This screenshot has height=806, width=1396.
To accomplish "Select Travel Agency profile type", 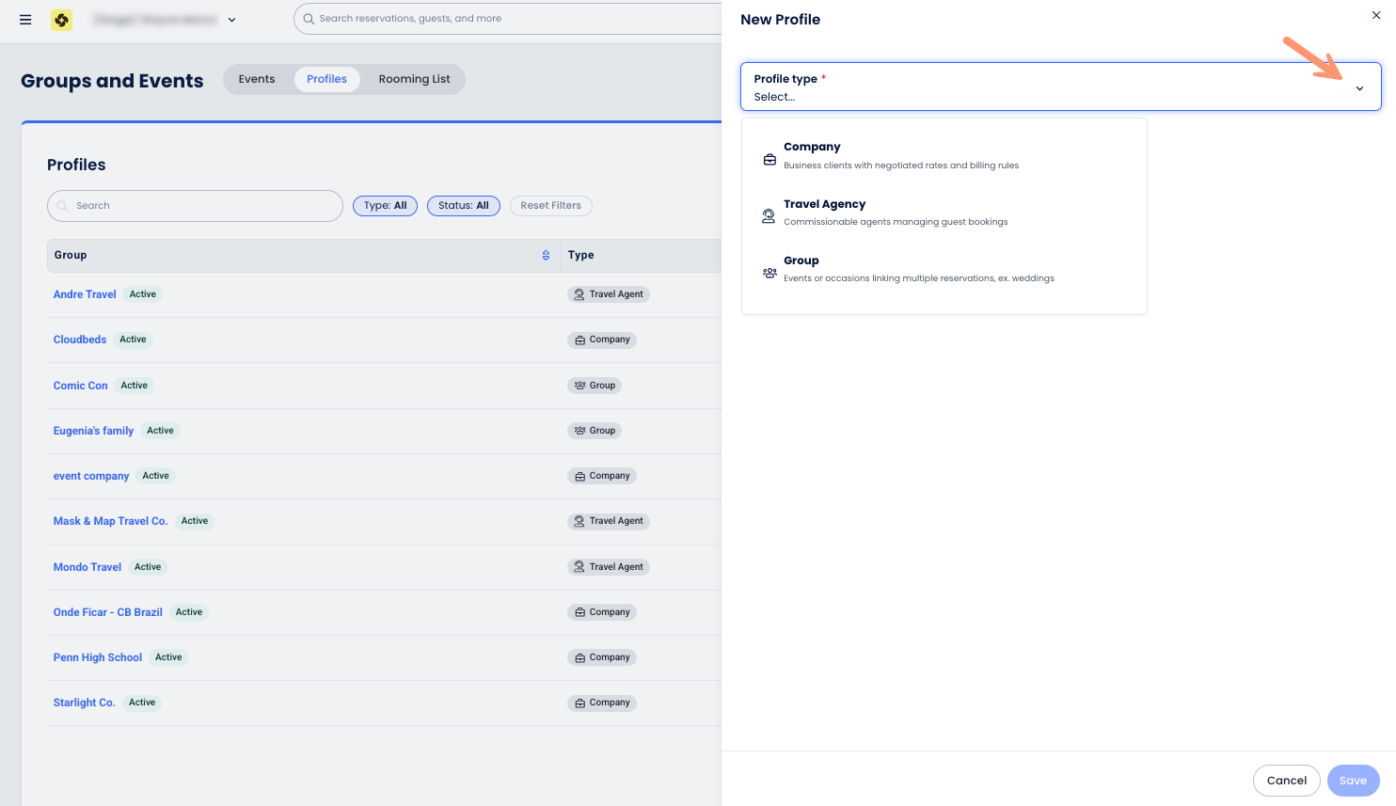I will [x=824, y=204].
